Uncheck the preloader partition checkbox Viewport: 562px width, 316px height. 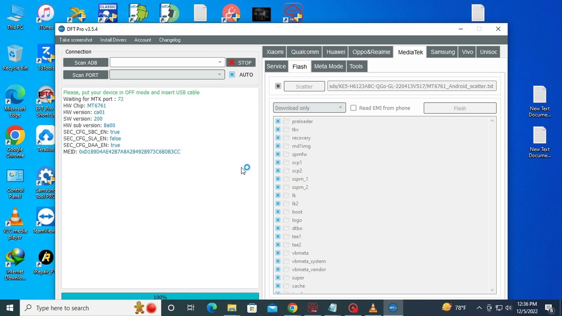[278, 121]
